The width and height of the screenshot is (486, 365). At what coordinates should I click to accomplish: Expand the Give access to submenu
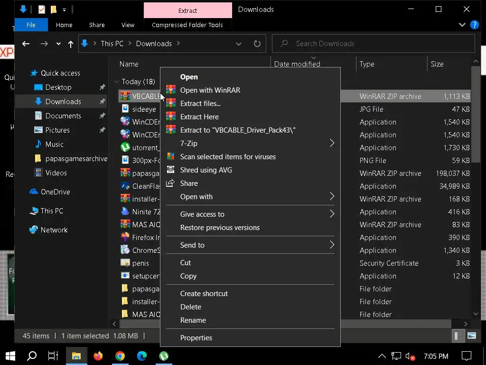332,214
